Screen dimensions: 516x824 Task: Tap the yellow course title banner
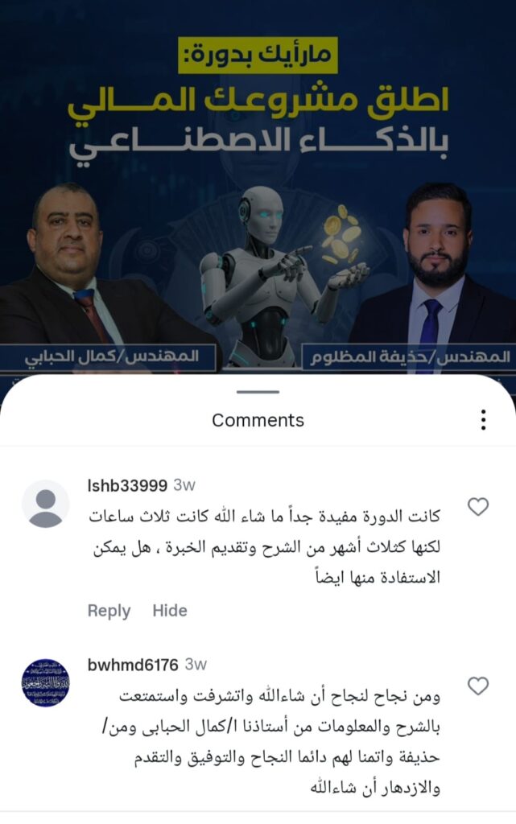[x=258, y=55]
